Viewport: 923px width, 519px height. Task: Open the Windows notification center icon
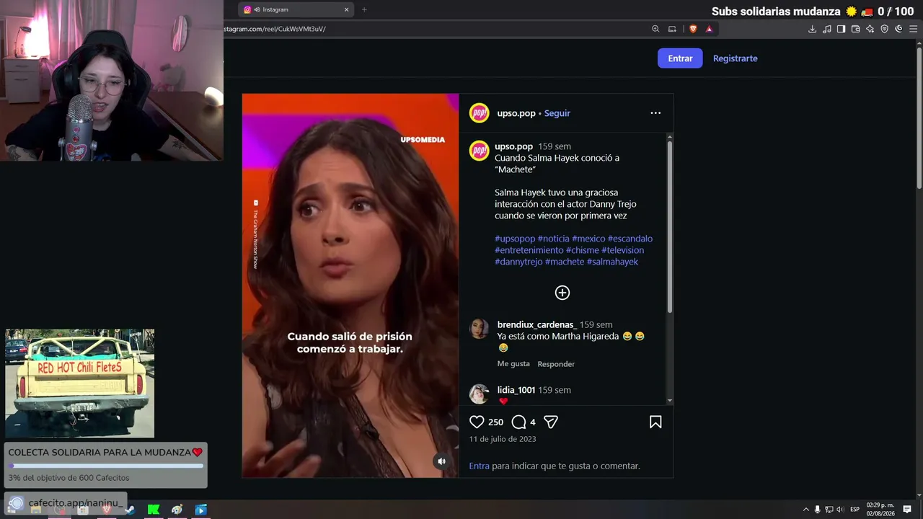tap(907, 510)
